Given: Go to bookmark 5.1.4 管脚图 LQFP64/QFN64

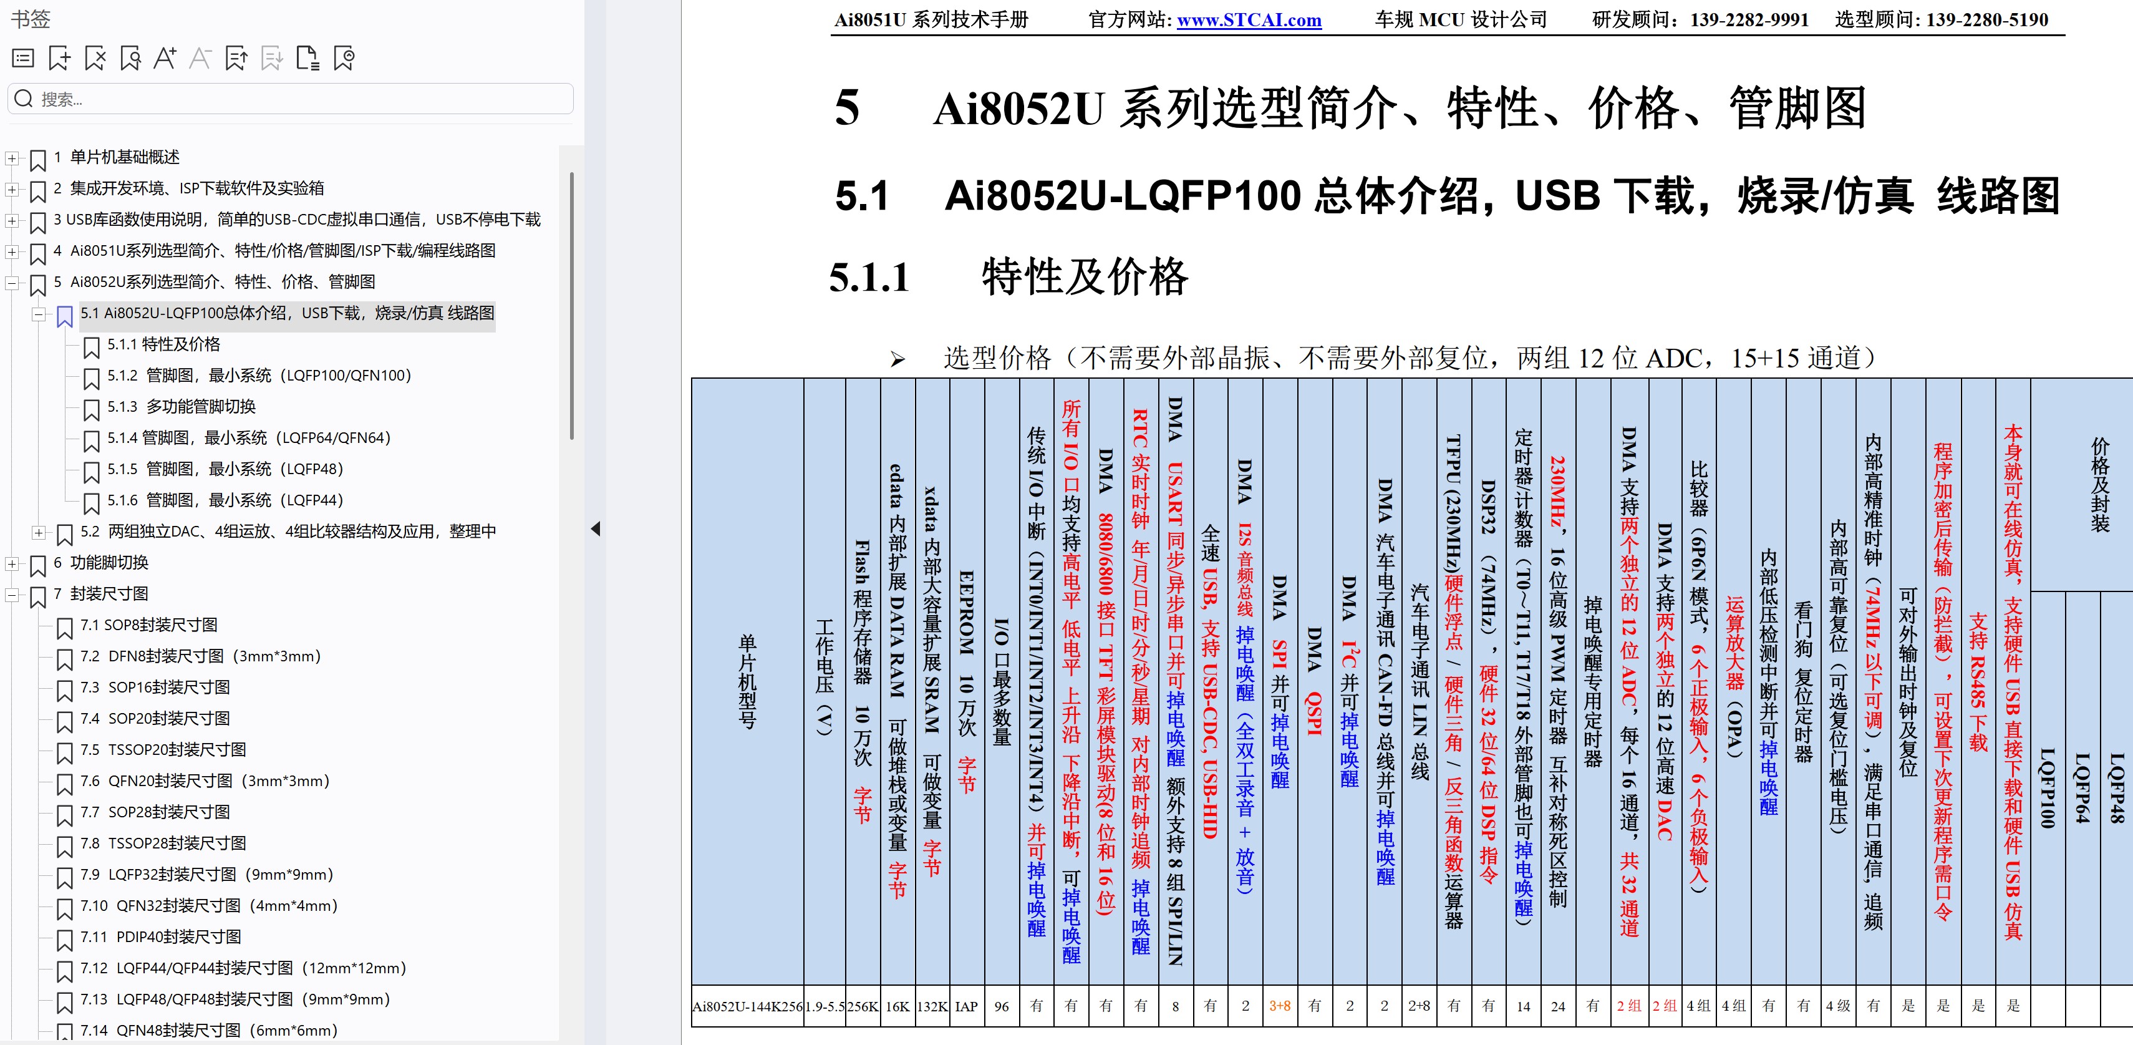Looking at the screenshot, I should [x=248, y=438].
